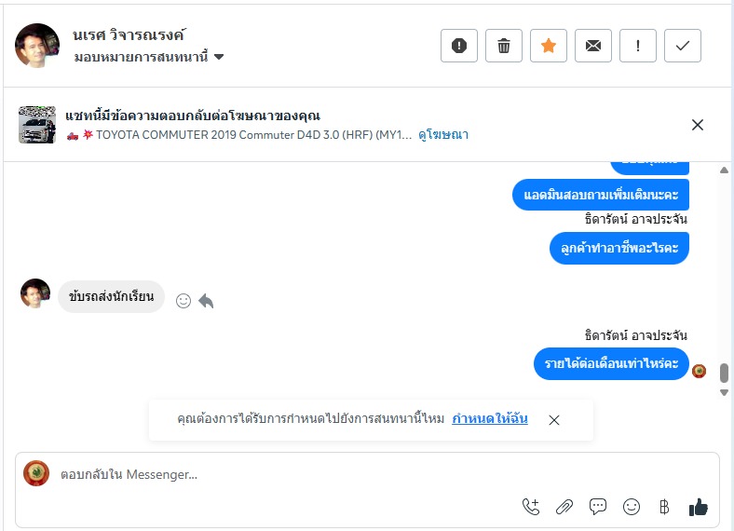Open the emoji picker in the composer
Viewport: 734px width, 531px height.
632,507
